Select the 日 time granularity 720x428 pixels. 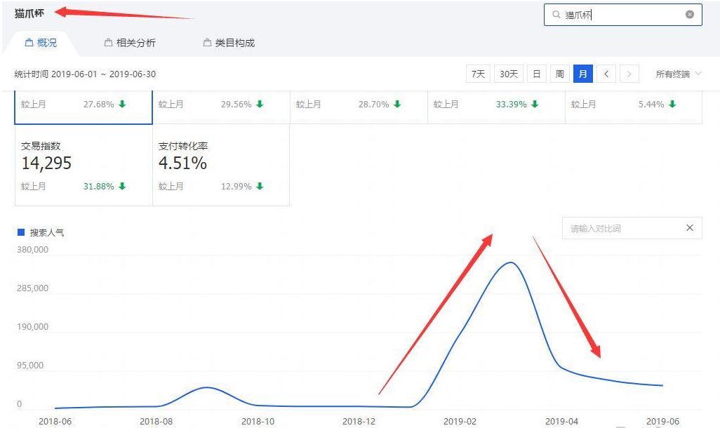[536, 73]
